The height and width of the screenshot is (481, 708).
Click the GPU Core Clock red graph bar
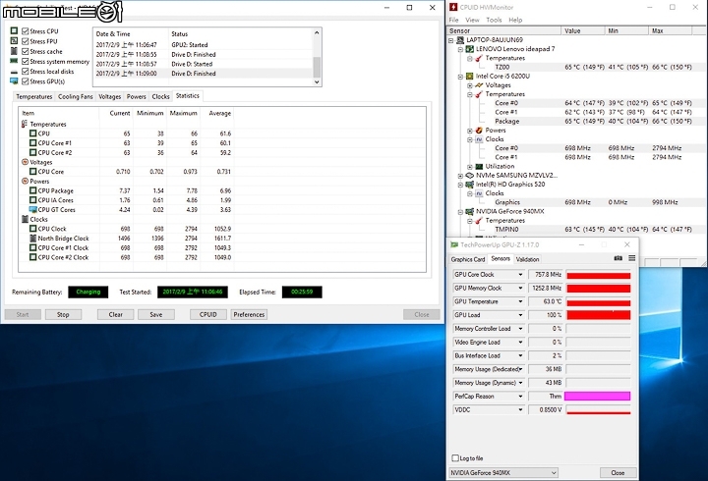click(598, 276)
